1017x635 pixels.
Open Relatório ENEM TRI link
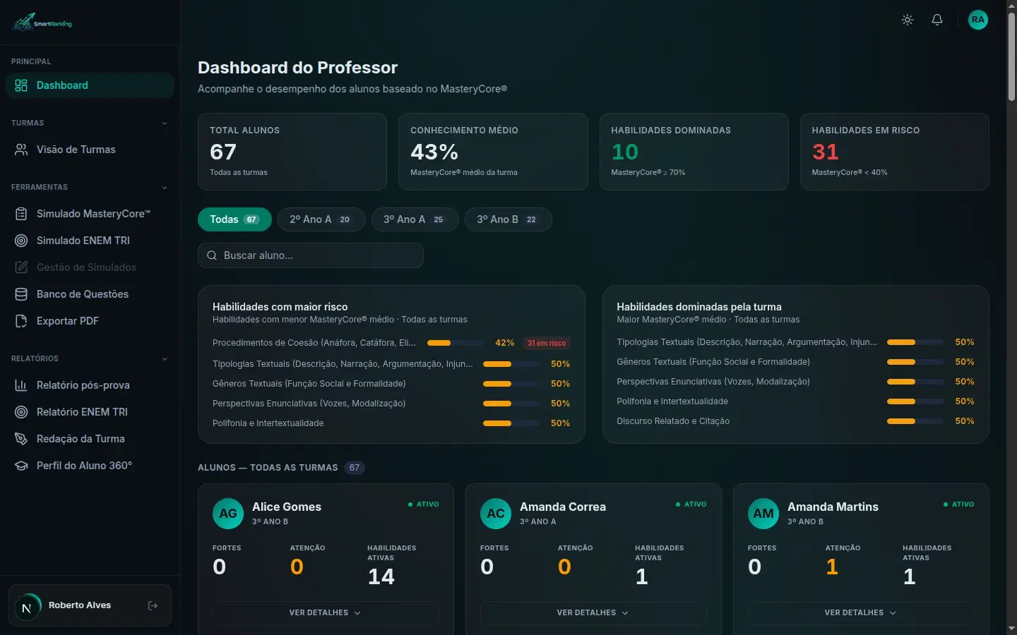90,412
